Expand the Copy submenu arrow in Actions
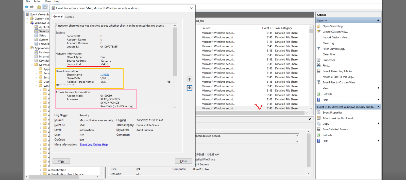 [378, 123]
